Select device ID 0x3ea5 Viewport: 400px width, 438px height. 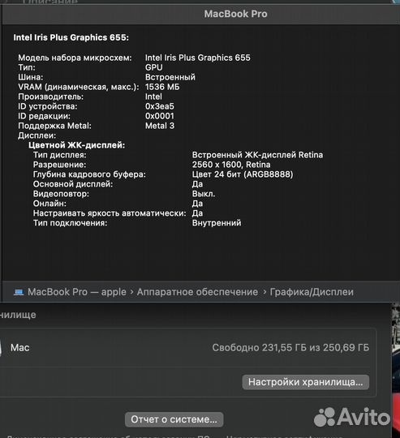[160, 106]
